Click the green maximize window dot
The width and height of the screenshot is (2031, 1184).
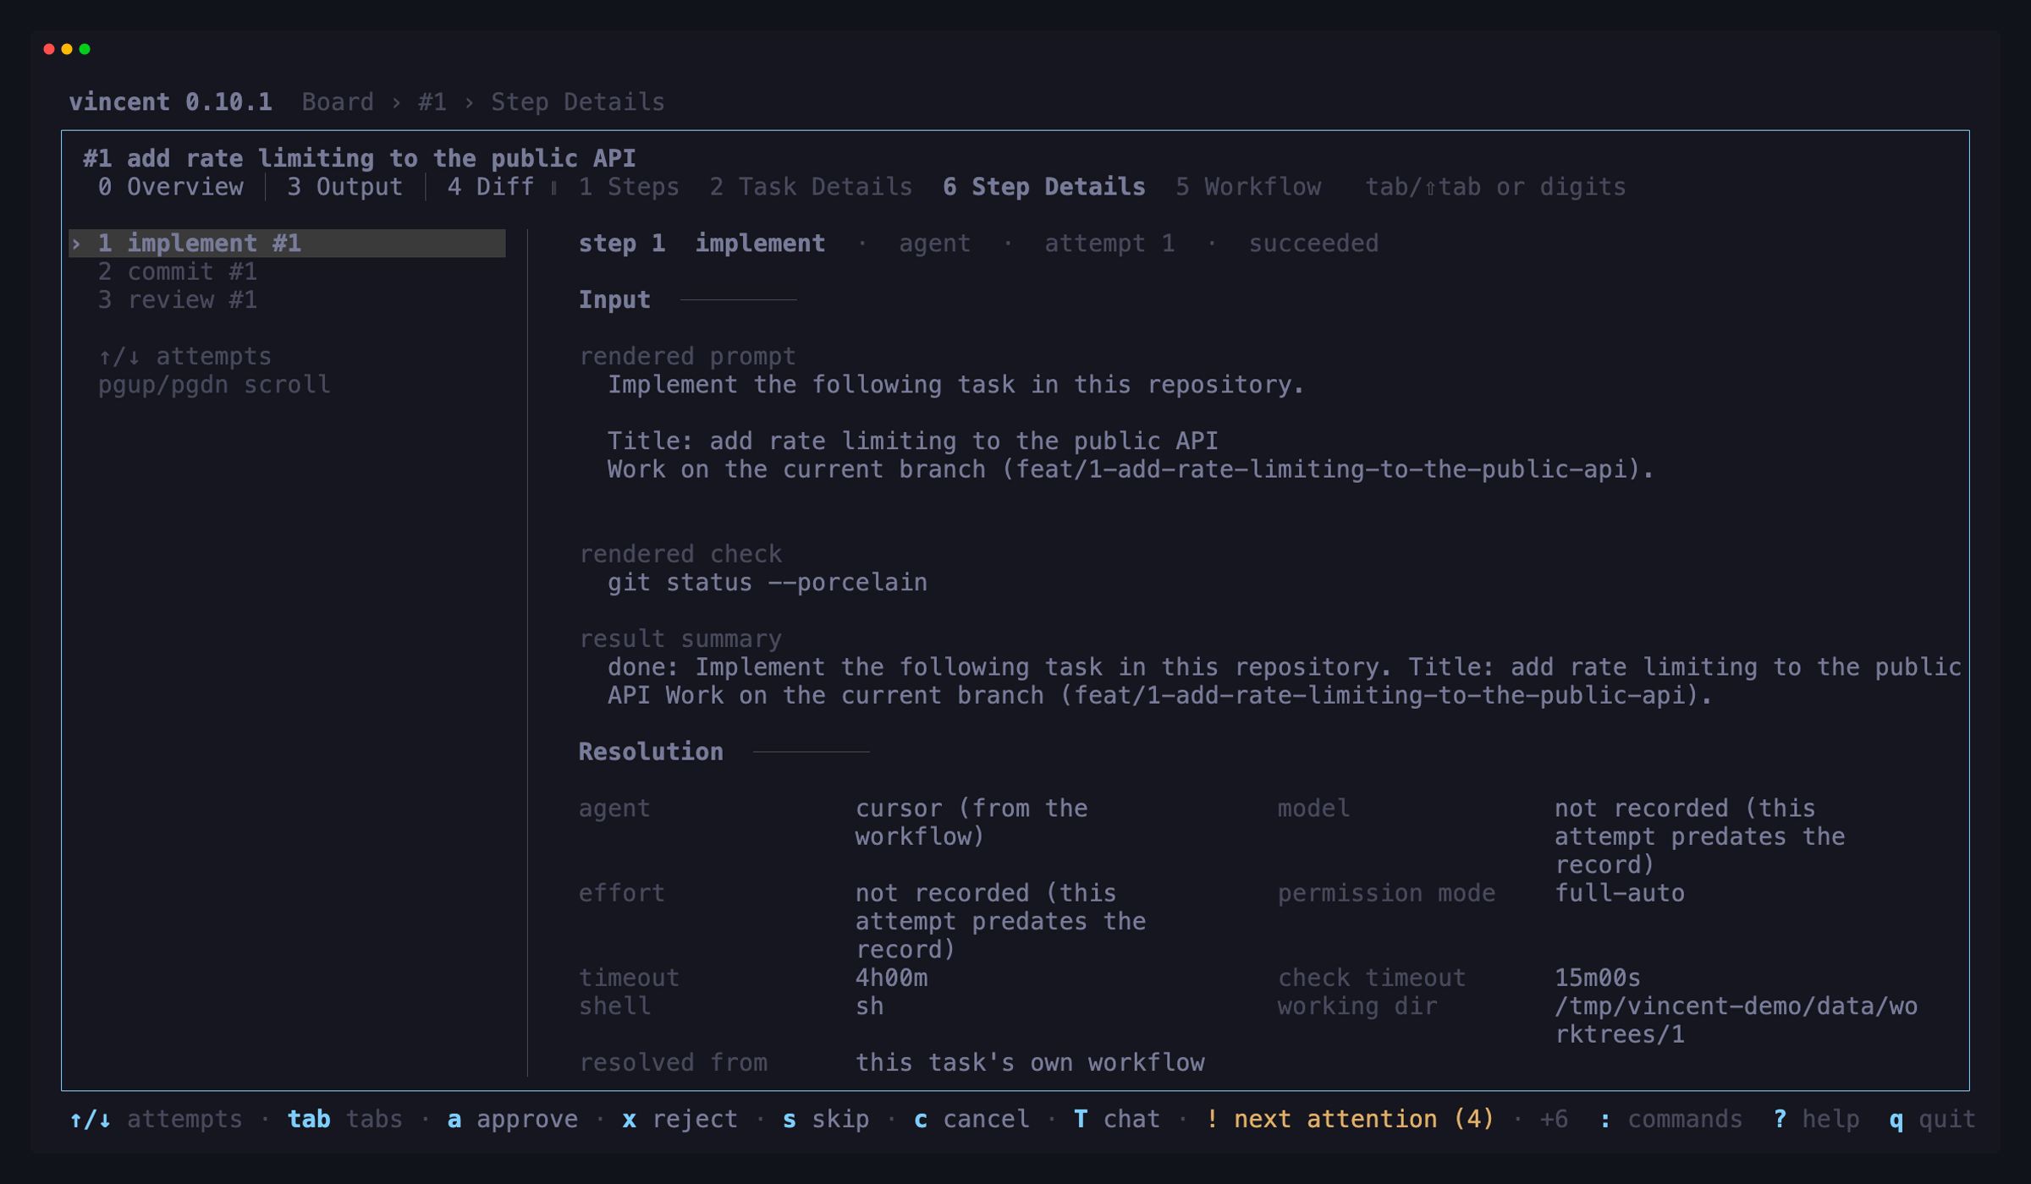85,49
